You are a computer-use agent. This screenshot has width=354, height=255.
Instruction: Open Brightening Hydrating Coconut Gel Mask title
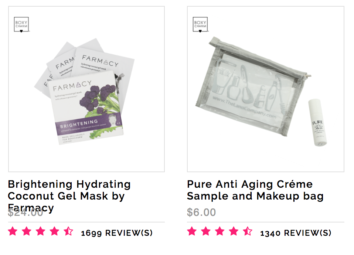click(69, 196)
